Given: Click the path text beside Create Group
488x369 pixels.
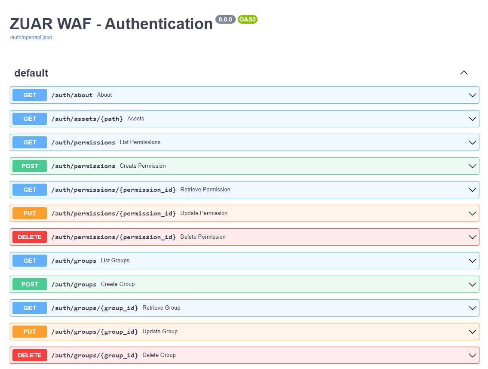Looking at the screenshot, I should [74, 285].
